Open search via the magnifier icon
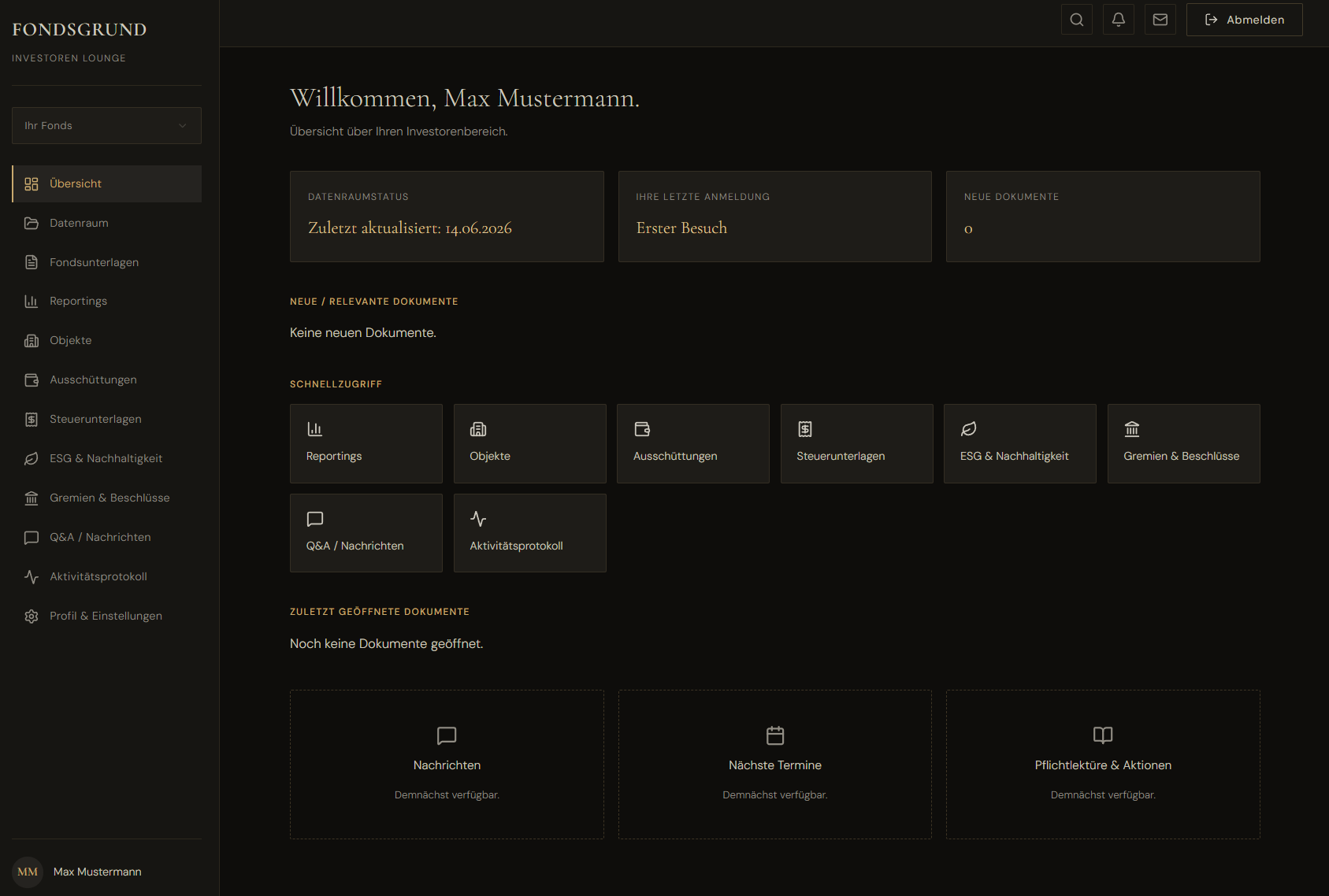The height and width of the screenshot is (896, 1329). [x=1076, y=20]
